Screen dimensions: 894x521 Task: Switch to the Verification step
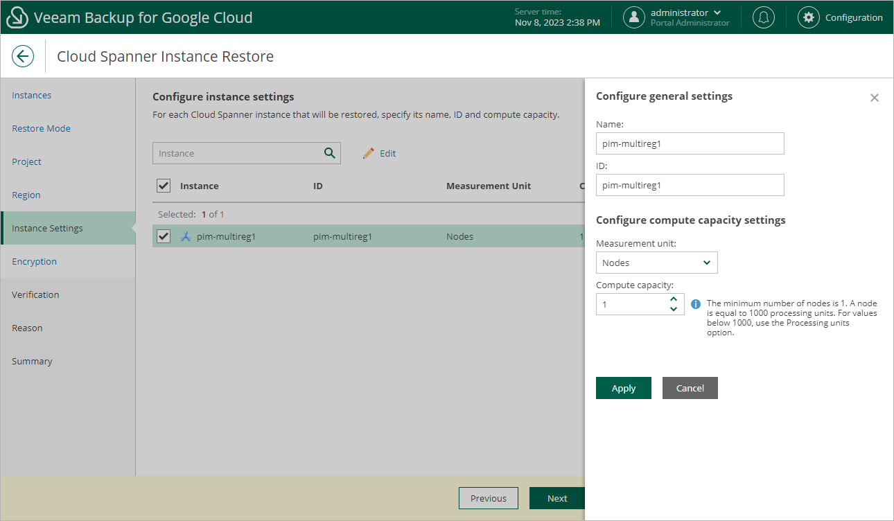35,294
